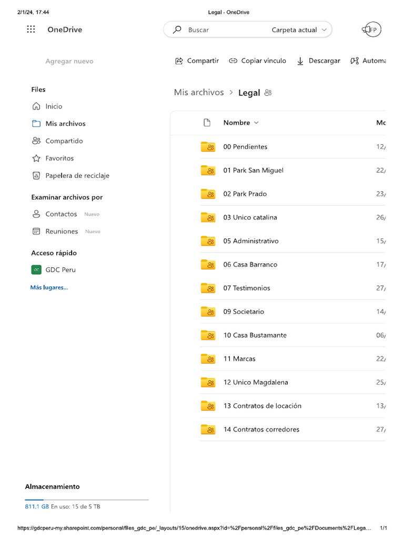Click the 02 Park Prado folder icon
The image size is (404, 539).
tap(208, 194)
